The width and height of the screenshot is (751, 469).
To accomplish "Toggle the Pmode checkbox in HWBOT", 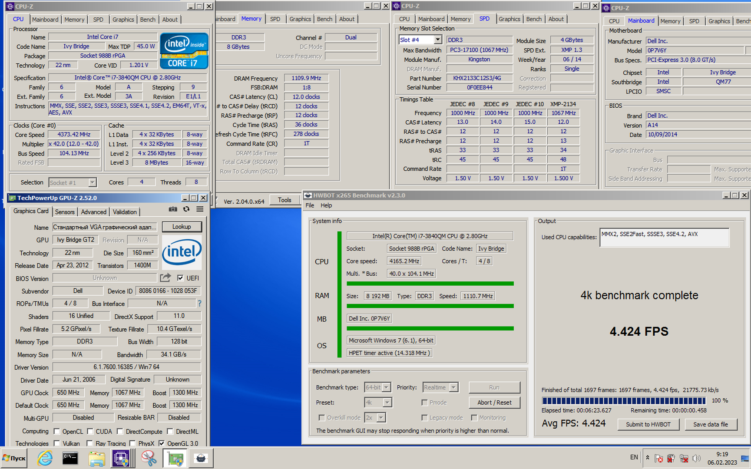I will coord(424,403).
